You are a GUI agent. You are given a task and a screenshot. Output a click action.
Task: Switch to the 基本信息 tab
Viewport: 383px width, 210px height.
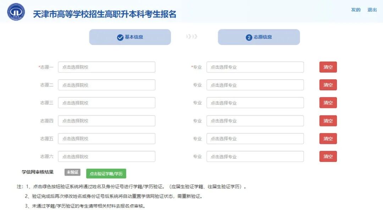(129, 37)
